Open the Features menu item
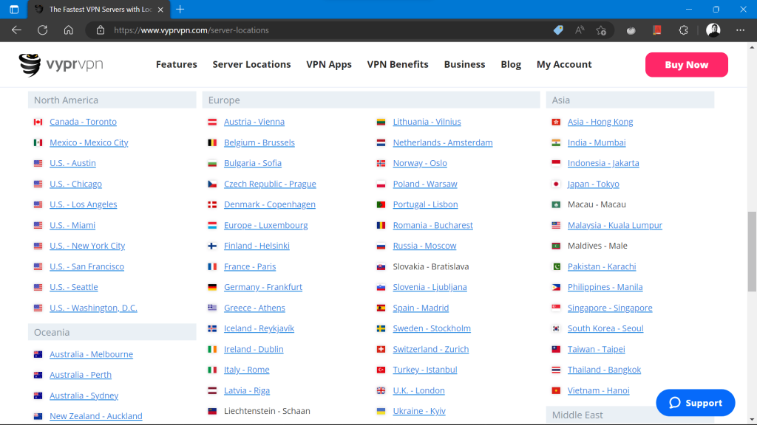 176,65
